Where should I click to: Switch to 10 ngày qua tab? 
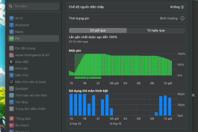[x=156, y=30]
